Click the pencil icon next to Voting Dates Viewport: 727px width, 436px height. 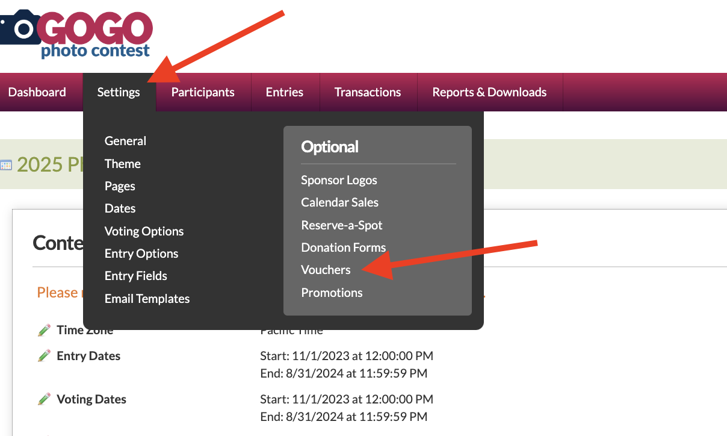tap(44, 399)
